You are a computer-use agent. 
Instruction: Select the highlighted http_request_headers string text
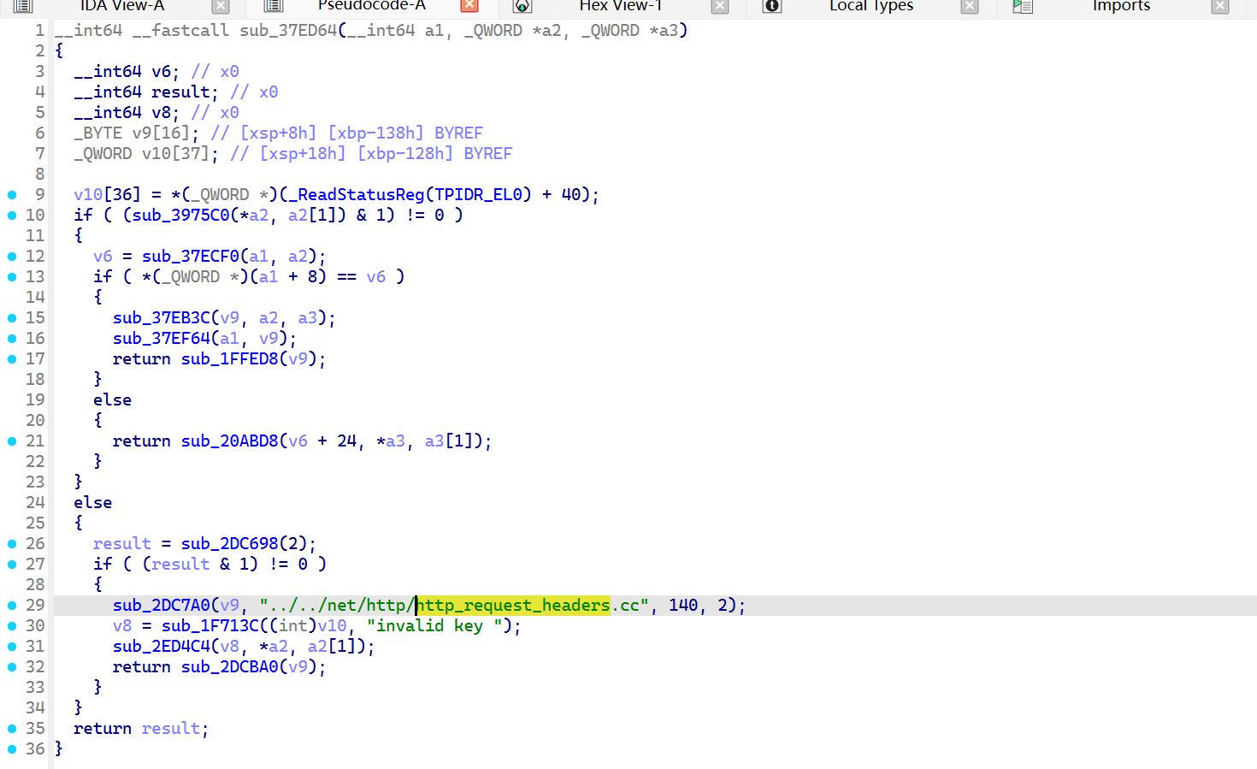(x=513, y=606)
